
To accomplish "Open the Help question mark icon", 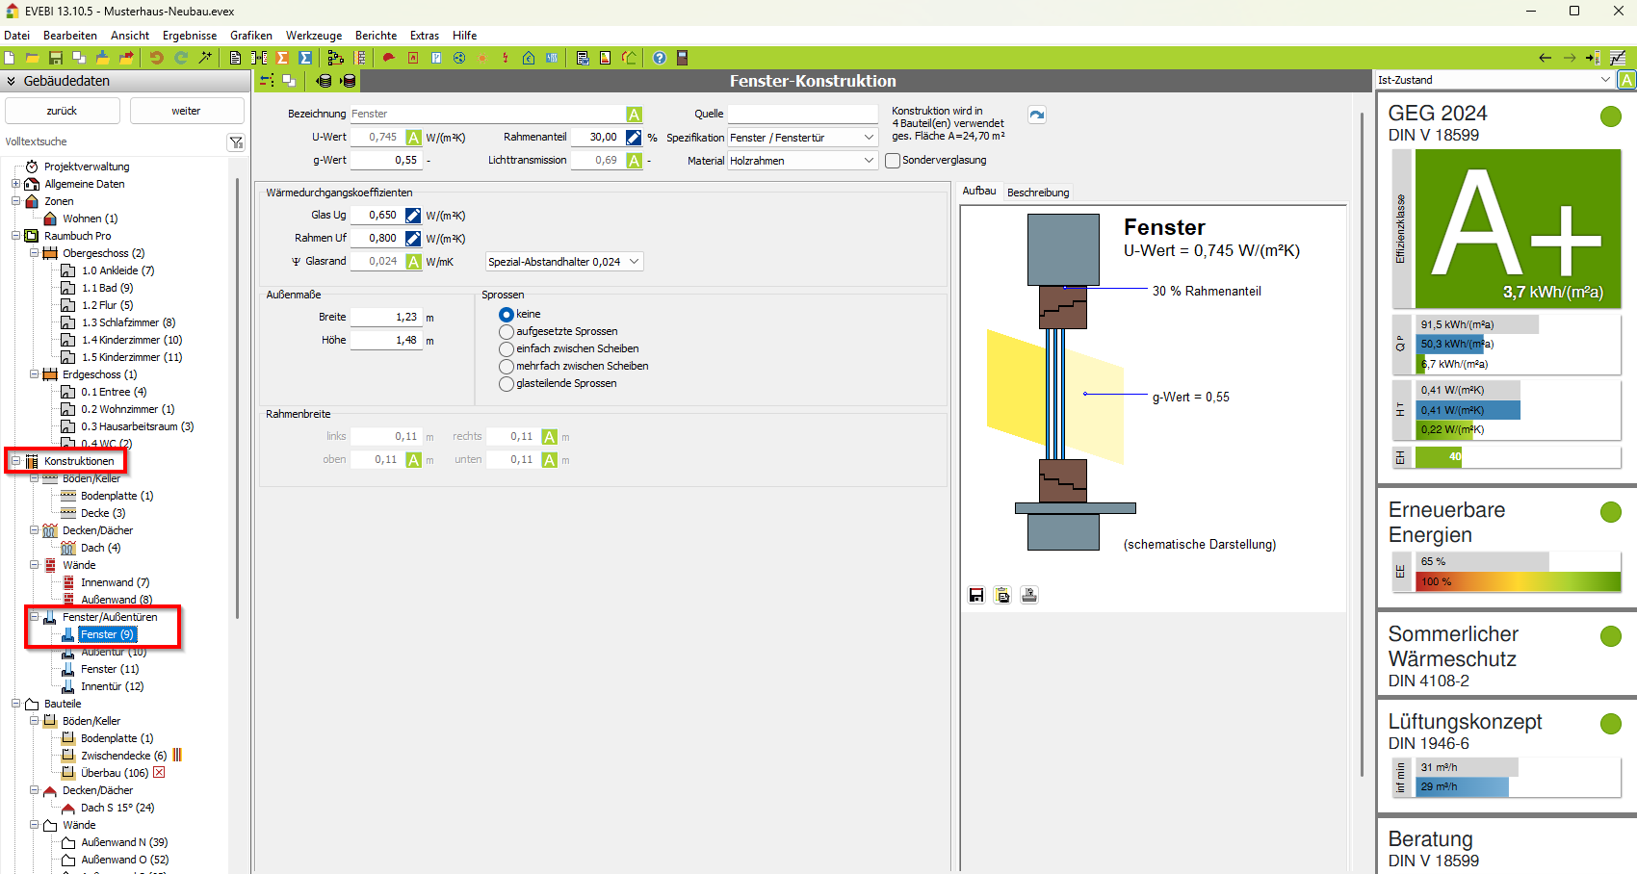I will pos(659,58).
